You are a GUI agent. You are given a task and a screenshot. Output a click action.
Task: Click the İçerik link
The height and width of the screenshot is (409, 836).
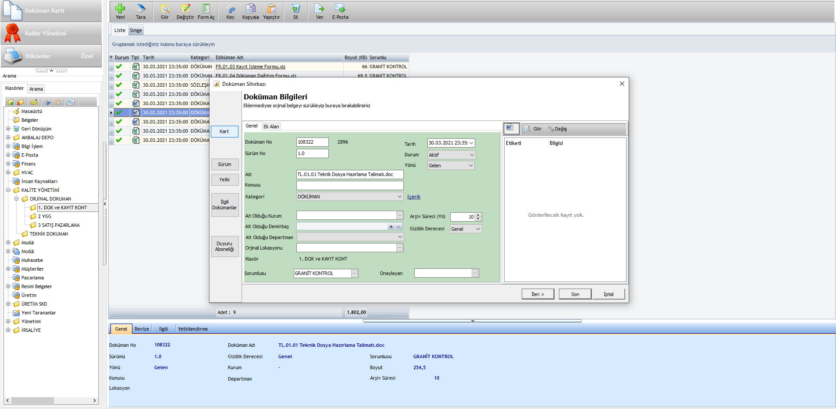pos(413,197)
